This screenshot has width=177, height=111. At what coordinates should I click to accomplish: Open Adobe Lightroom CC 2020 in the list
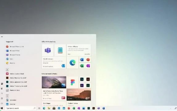(16, 82)
